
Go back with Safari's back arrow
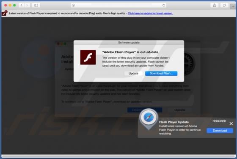pos(22,5)
